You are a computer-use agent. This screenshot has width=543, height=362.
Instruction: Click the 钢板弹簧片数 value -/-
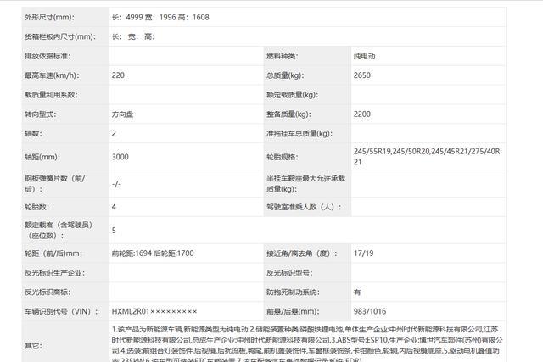pos(117,183)
